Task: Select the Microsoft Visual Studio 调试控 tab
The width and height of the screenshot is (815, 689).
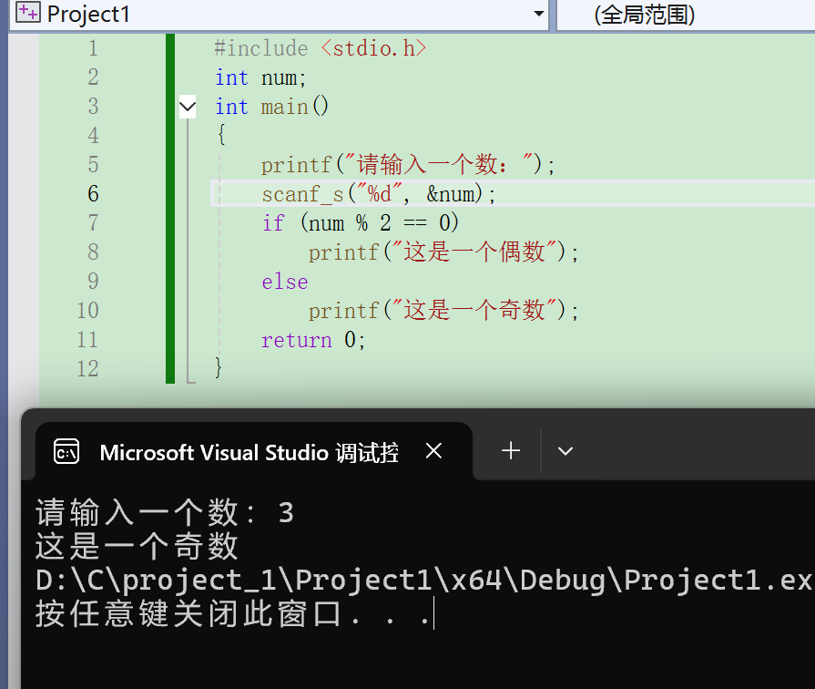Action: [x=248, y=452]
